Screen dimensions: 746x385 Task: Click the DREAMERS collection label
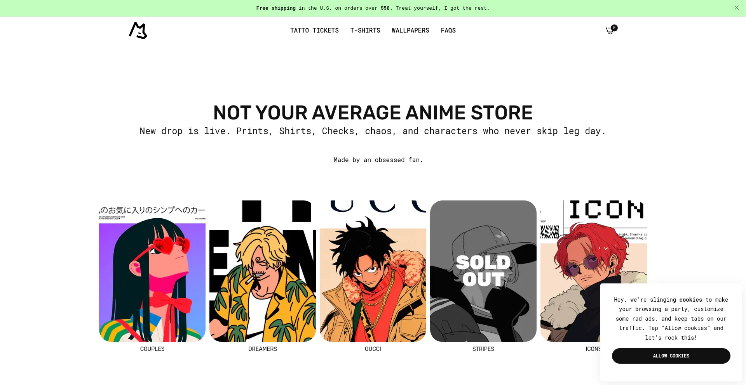tap(263, 349)
